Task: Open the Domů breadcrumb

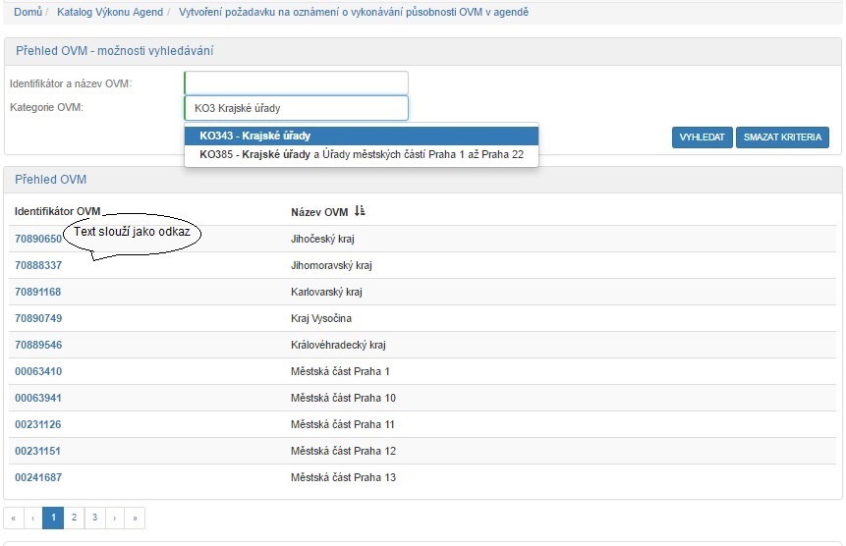Action: coord(28,12)
